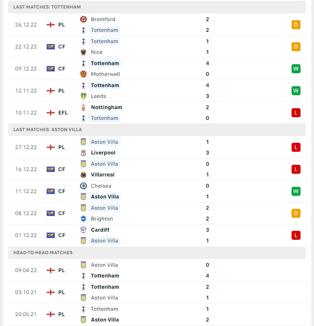Image resolution: width=314 pixels, height=326 pixels.
Task: Select the Last Matches: Tottenham header
Action: pyautogui.click(x=157, y=7)
